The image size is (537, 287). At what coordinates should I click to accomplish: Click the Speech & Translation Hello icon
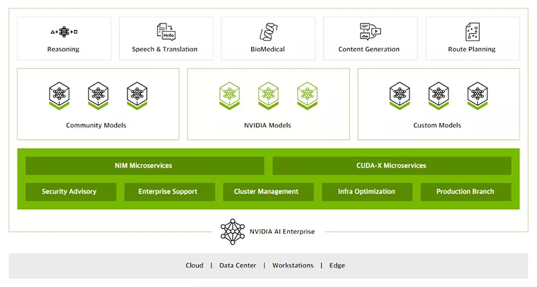tap(166, 32)
